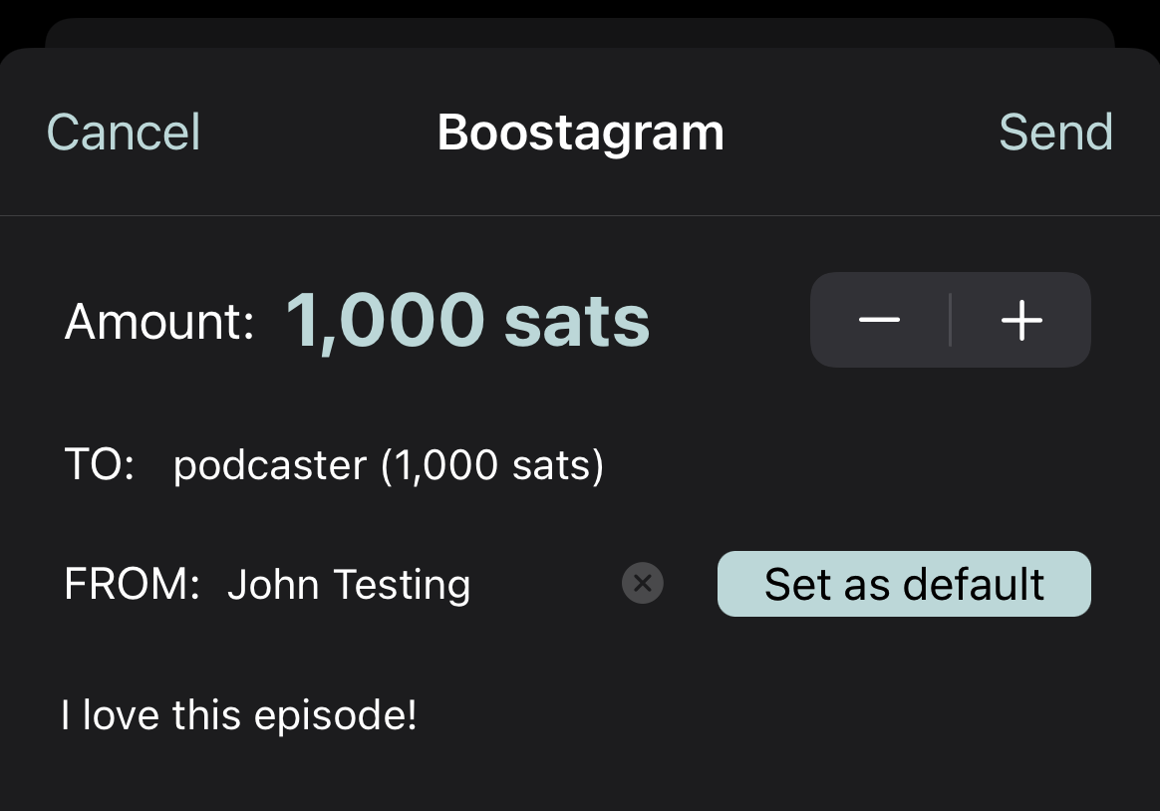Click the empty space after John Testing

546,584
